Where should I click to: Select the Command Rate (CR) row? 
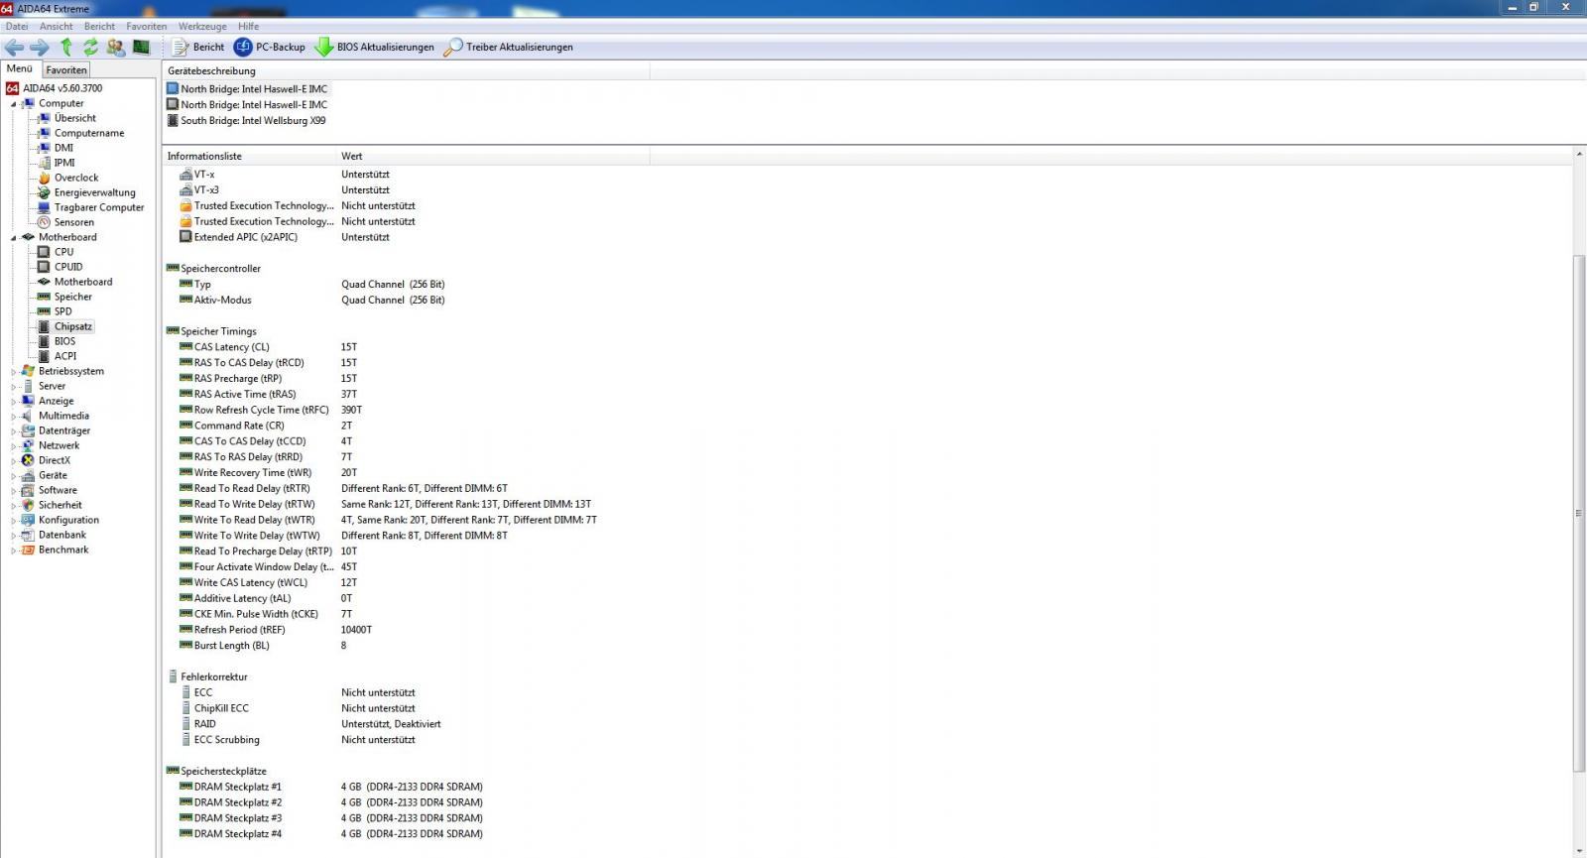click(266, 426)
